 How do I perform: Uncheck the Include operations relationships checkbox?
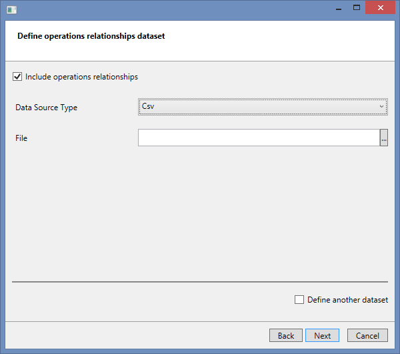point(17,77)
